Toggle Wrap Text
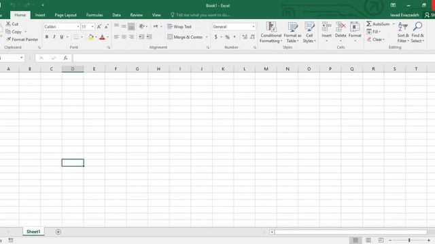The width and height of the screenshot is (435, 244). (179, 26)
